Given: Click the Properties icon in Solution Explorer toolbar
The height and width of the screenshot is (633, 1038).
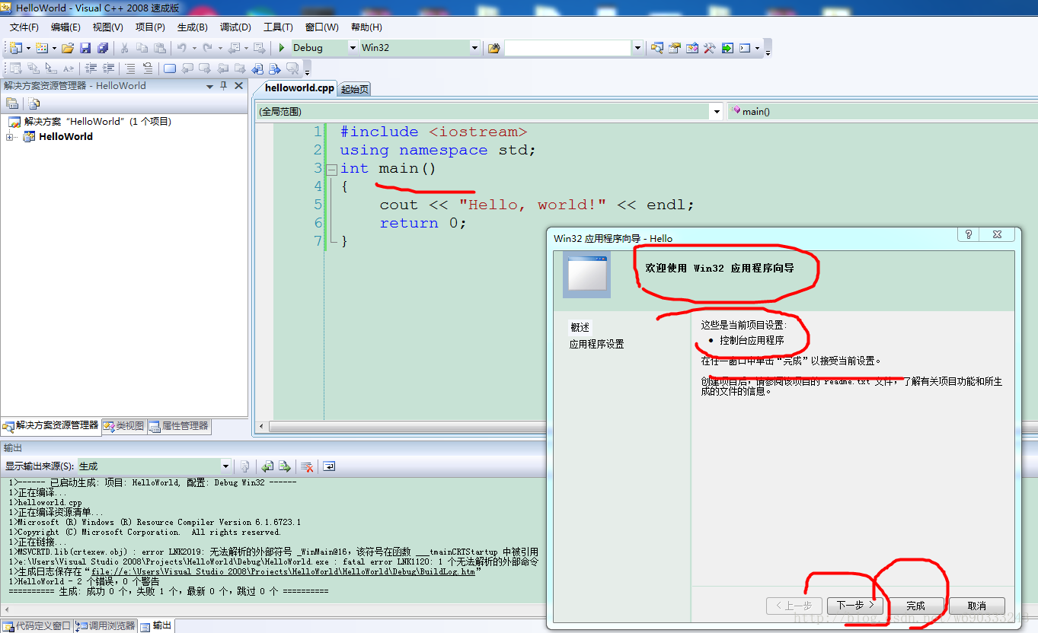Looking at the screenshot, I should 12,103.
